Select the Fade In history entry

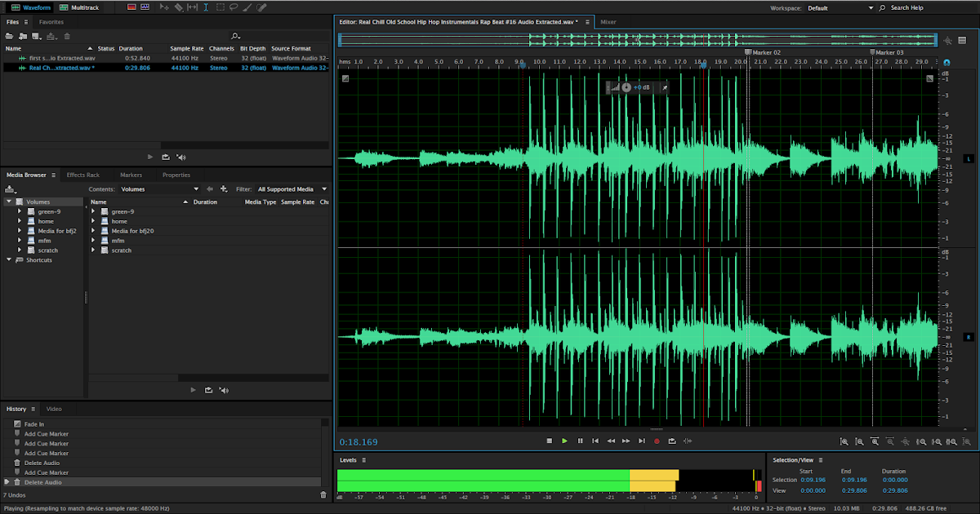tap(34, 424)
